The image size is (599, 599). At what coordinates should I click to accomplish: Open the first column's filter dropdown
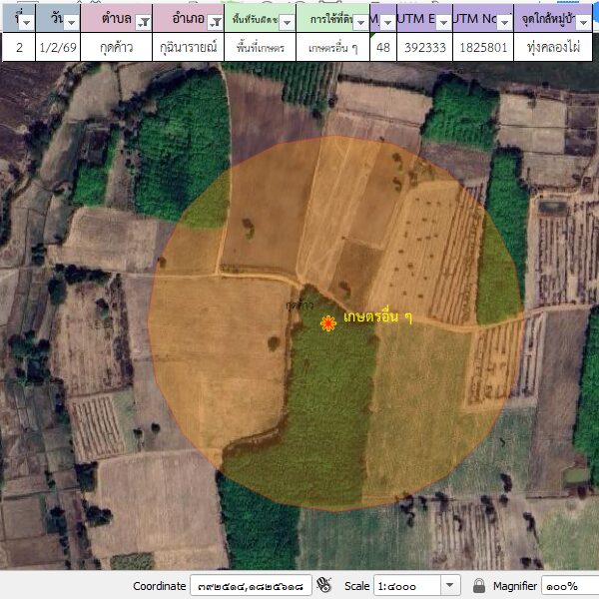pos(26,21)
